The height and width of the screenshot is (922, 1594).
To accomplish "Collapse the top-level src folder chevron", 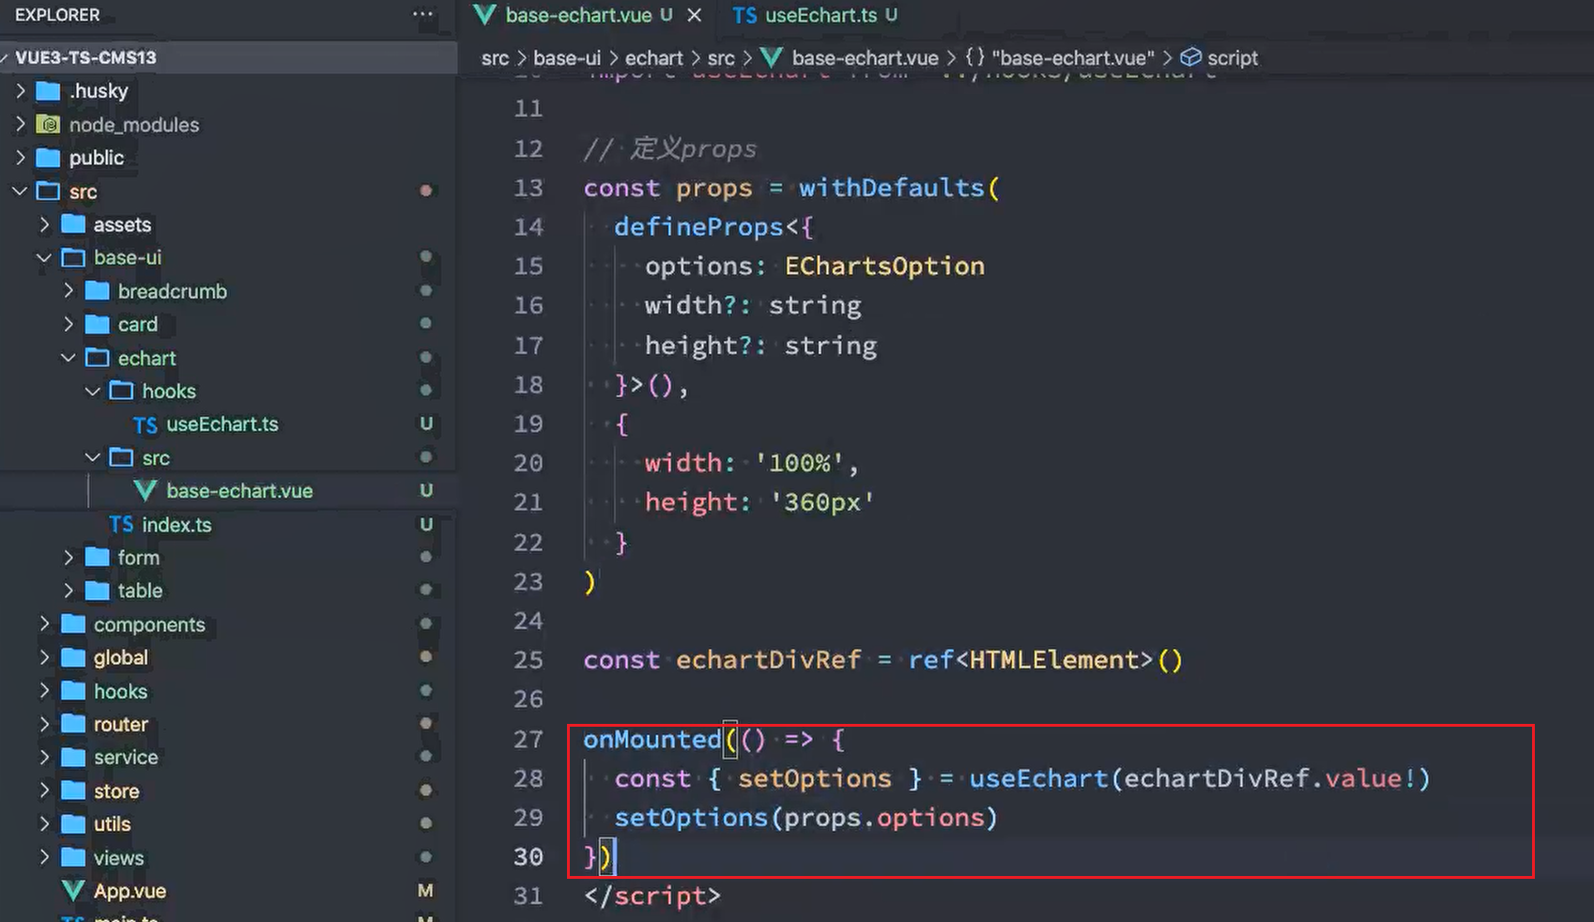I will click(x=21, y=191).
